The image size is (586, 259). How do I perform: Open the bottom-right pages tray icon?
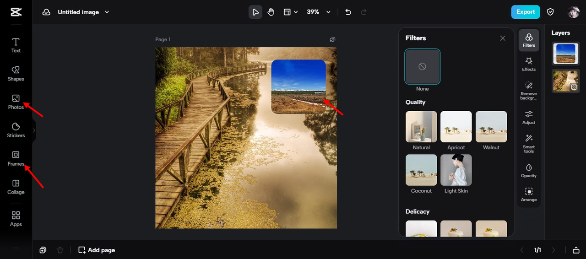576,250
